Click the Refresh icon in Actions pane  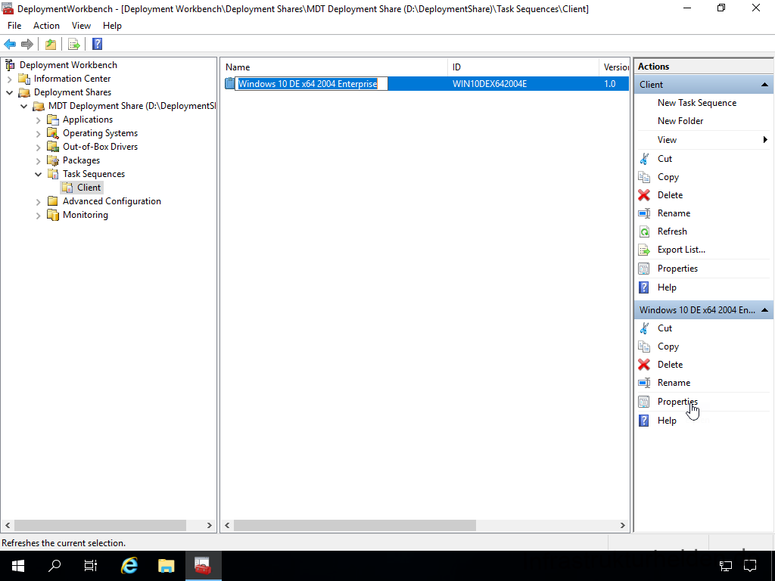click(x=644, y=231)
